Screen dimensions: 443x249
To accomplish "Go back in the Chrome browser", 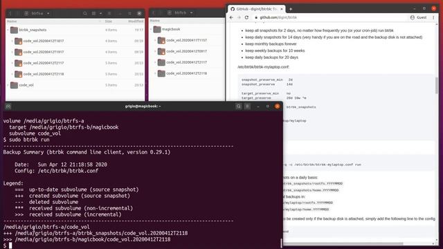I will tap(231, 17).
